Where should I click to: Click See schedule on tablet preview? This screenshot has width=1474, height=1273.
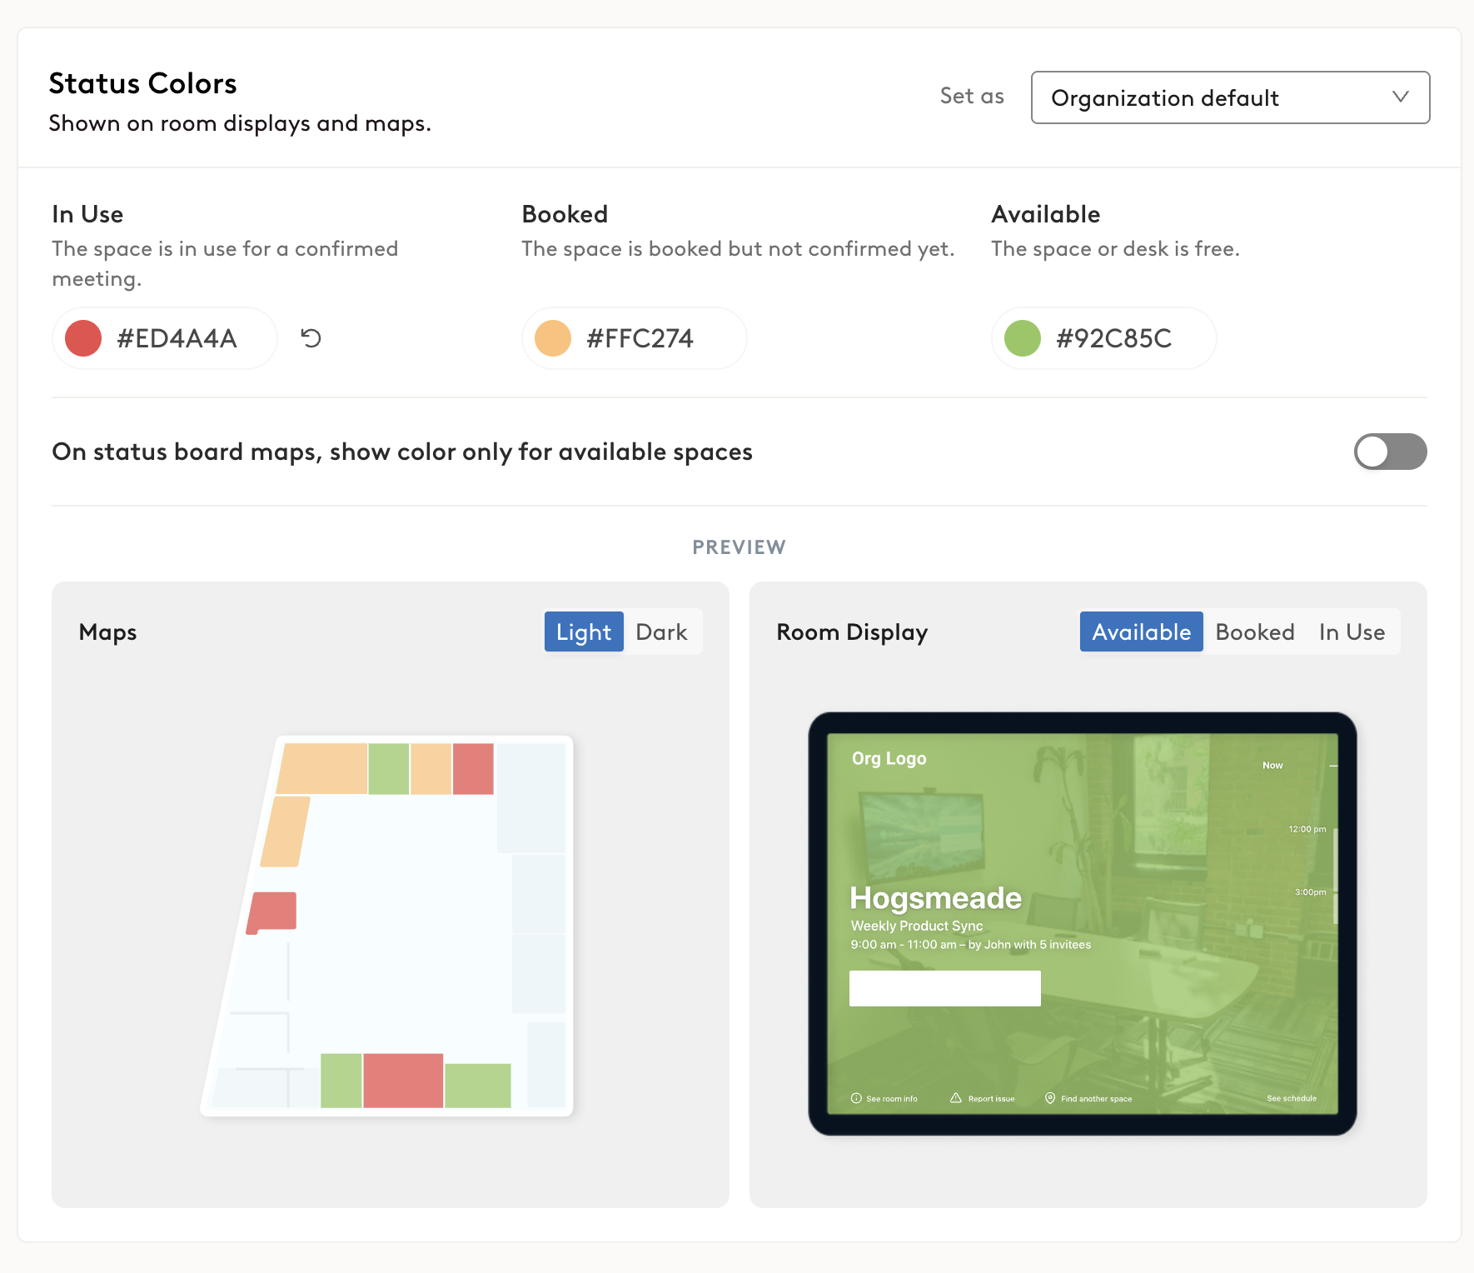point(1292,1098)
